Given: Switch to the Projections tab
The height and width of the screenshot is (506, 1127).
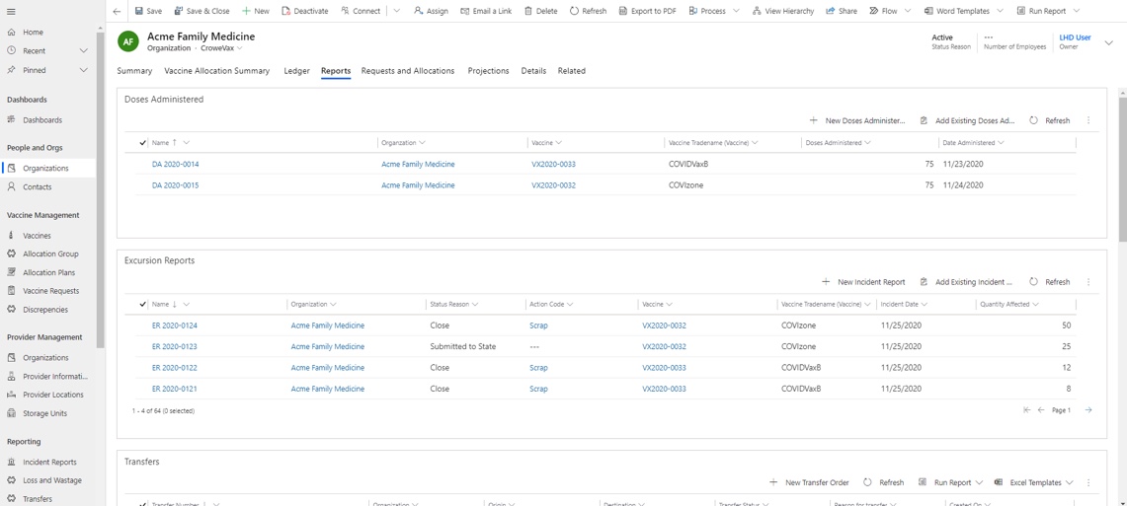Looking at the screenshot, I should point(488,71).
